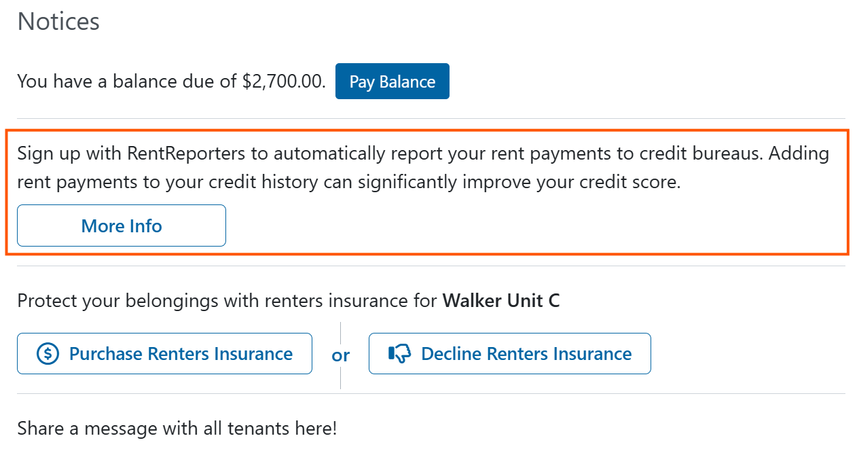Click "Adding" at end of first notice line
Image resolution: width=859 pixels, height=451 pixels.
pos(799,154)
